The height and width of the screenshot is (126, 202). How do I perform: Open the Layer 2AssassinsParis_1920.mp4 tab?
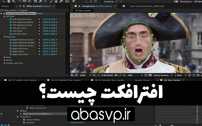[147, 6]
